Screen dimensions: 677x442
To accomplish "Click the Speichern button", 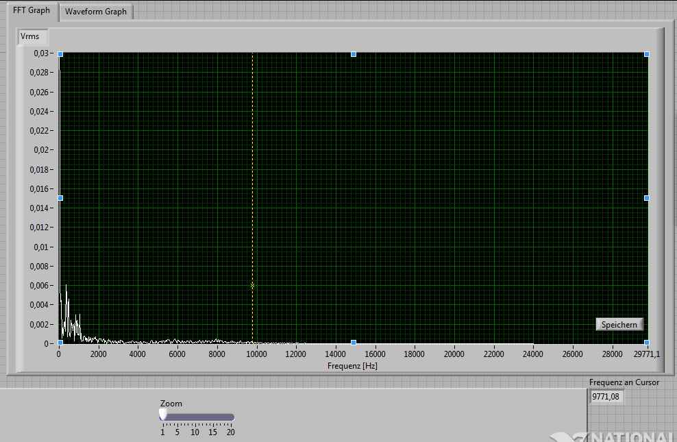I will [x=619, y=325].
